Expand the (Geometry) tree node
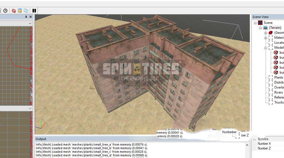This screenshot has width=284, height=158. coord(266,33)
